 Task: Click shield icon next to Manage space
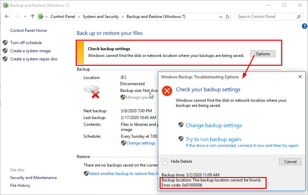[x=123, y=97]
